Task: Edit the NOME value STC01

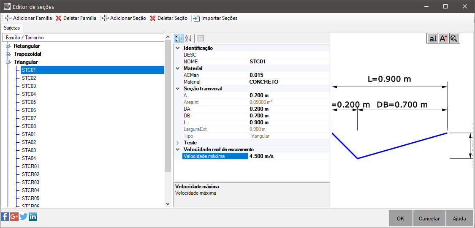Action: (x=289, y=62)
